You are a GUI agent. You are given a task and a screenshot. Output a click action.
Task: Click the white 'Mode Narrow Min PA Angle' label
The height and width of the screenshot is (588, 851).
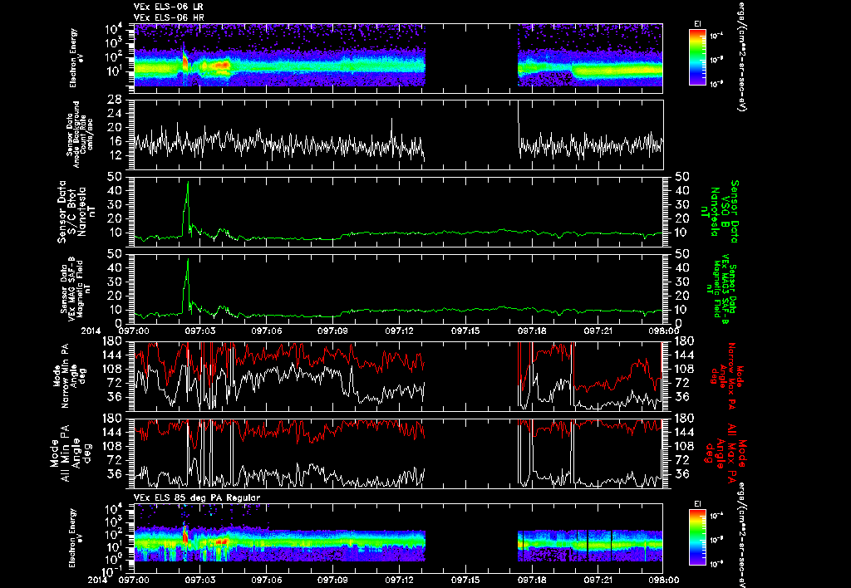point(69,375)
